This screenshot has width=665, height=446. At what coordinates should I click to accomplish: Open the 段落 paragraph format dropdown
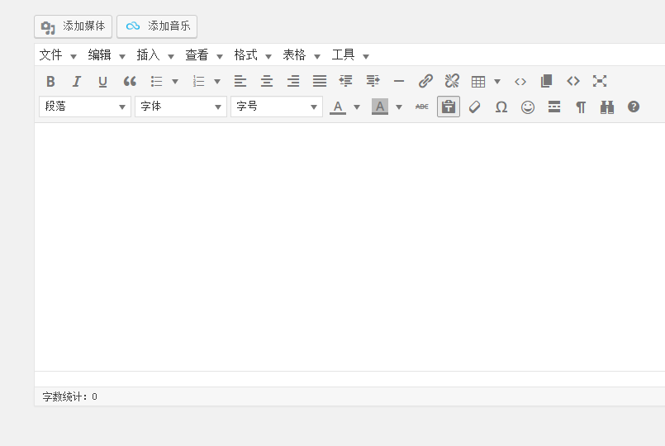tap(85, 107)
